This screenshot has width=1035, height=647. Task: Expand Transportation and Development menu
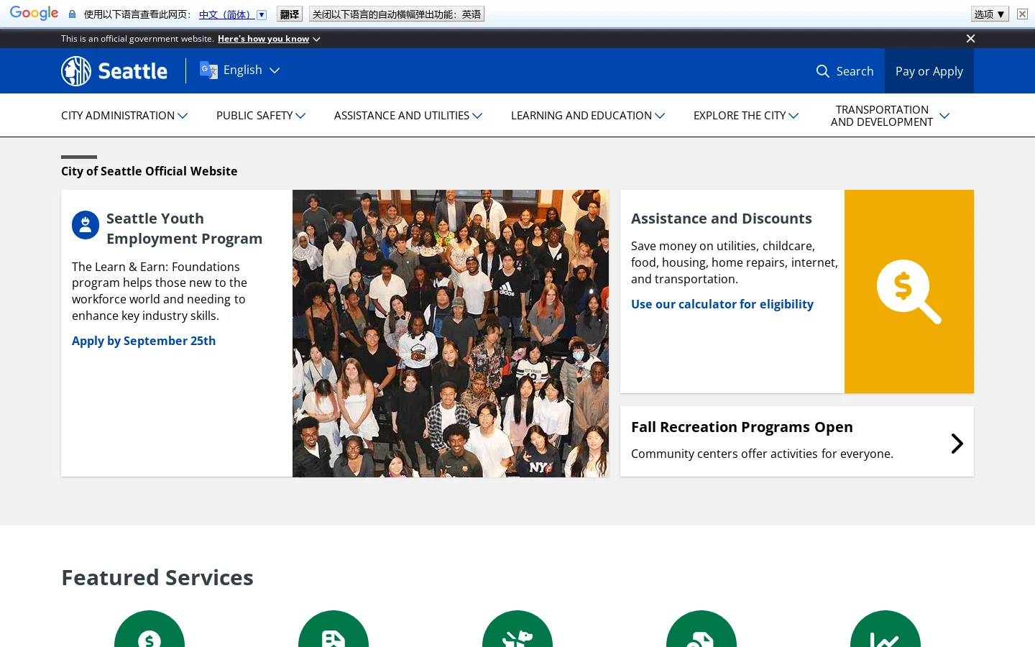coord(890,116)
